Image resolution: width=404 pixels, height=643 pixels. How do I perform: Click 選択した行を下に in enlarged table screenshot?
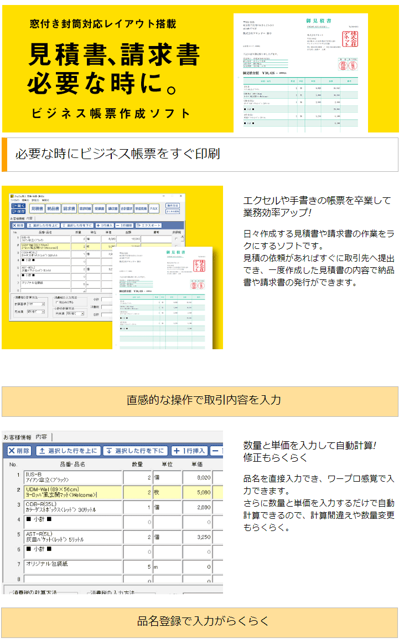tap(135, 451)
